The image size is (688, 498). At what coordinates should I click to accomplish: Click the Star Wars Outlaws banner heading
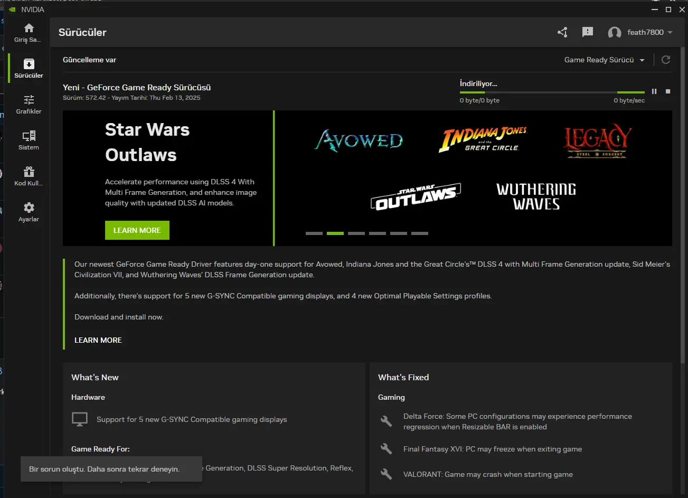[147, 142]
